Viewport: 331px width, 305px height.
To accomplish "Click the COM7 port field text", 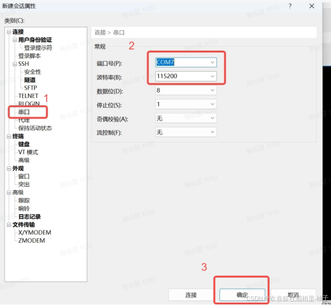I will (x=165, y=62).
